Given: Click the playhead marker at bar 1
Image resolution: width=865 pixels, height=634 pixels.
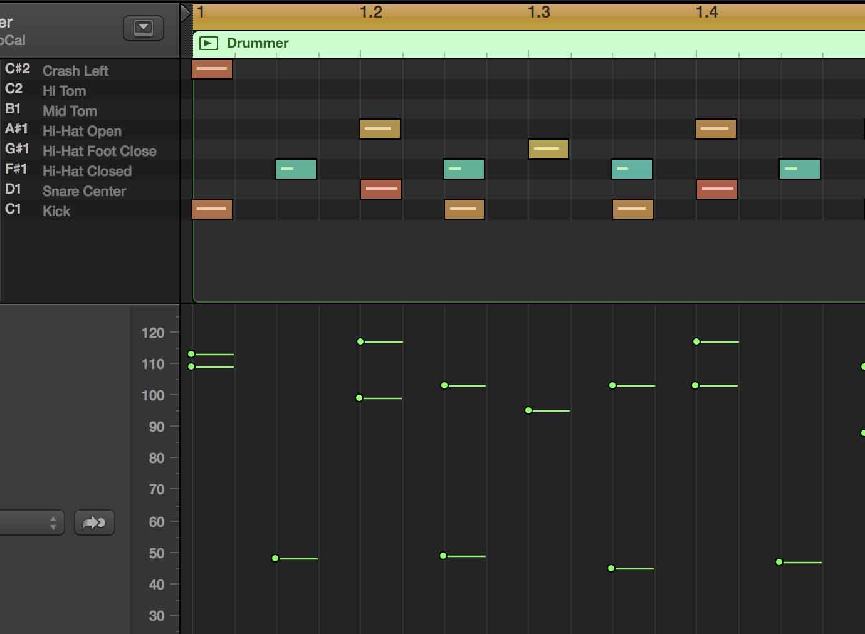Looking at the screenshot, I should click(186, 13).
